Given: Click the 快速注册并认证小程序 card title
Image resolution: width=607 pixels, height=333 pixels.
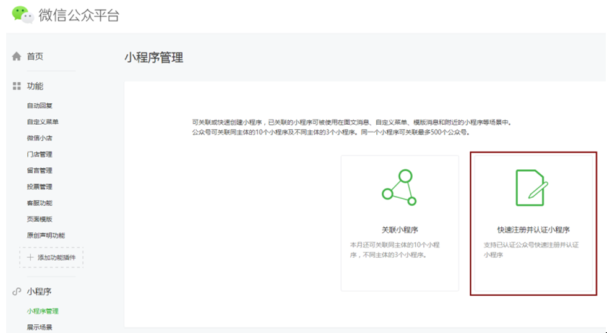Looking at the screenshot, I should coord(533,229).
